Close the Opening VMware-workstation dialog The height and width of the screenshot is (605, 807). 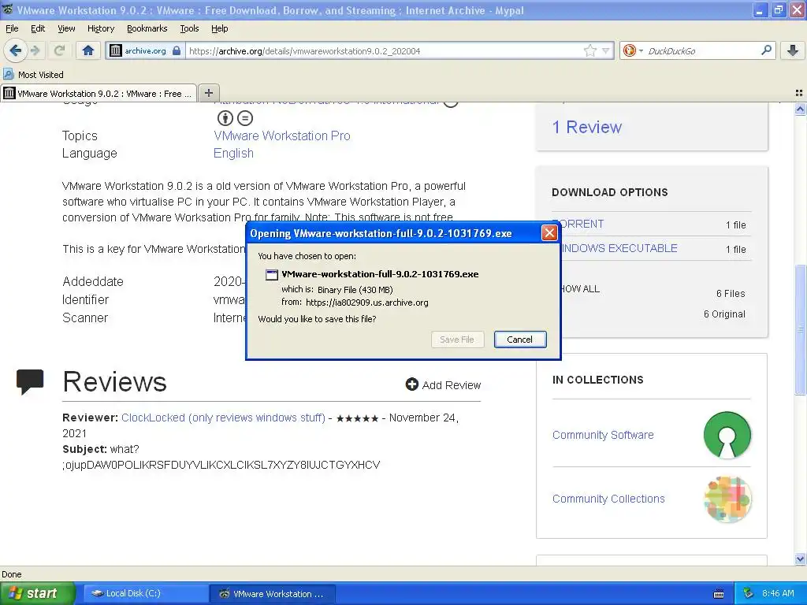(x=549, y=233)
